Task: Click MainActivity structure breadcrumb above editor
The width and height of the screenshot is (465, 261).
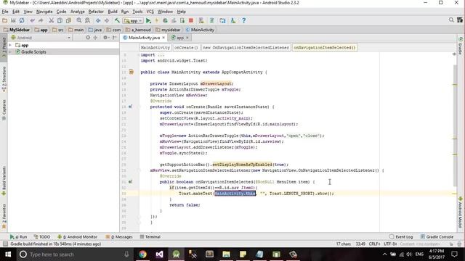Action: click(x=155, y=47)
